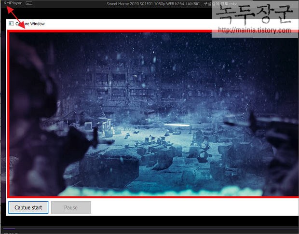This screenshot has width=299, height=234.
Task: Click the disabled Pause button
Action: pyautogui.click(x=71, y=207)
